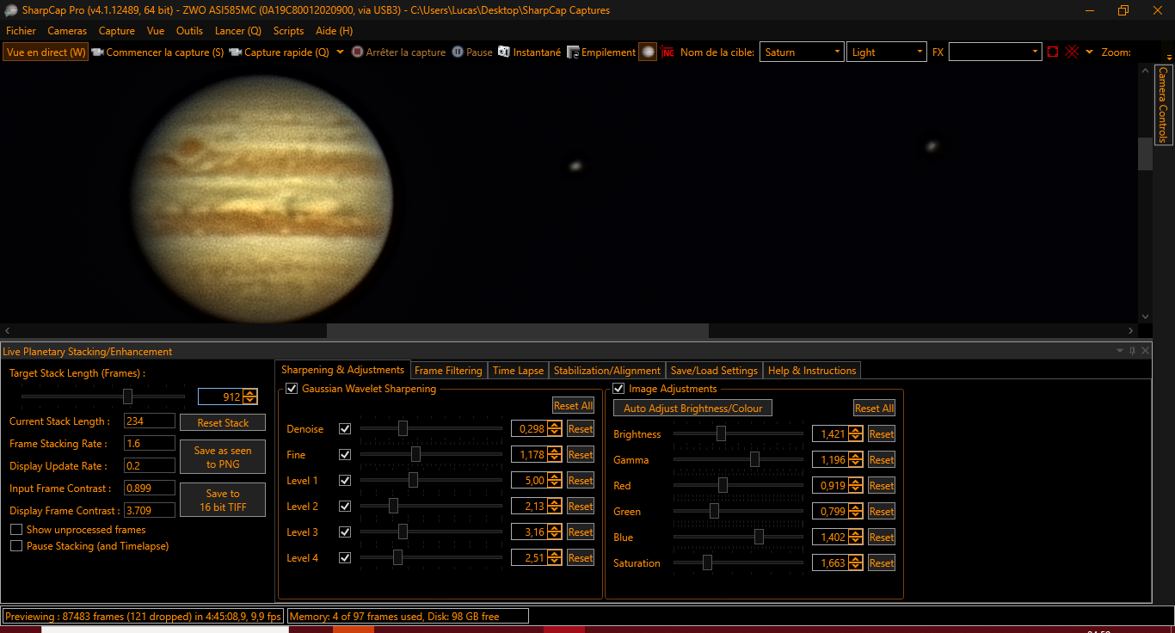Reset the Denoise value
The image size is (1175, 633).
tap(581, 429)
